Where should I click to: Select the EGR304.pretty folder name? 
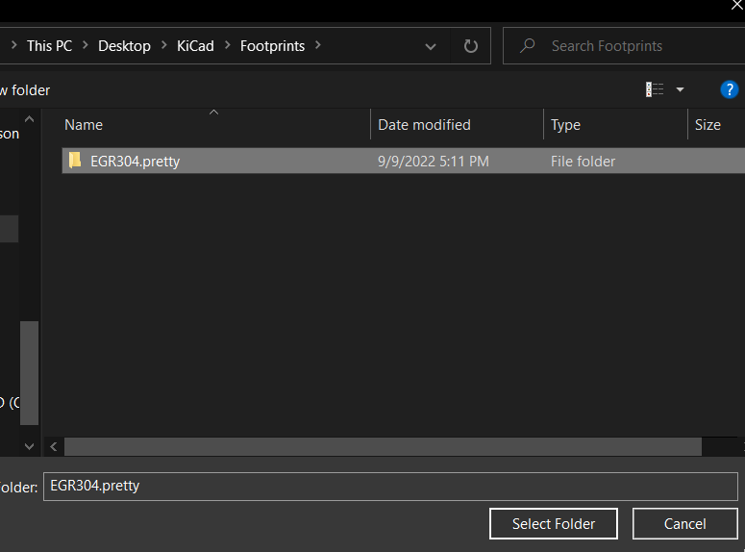coord(135,162)
